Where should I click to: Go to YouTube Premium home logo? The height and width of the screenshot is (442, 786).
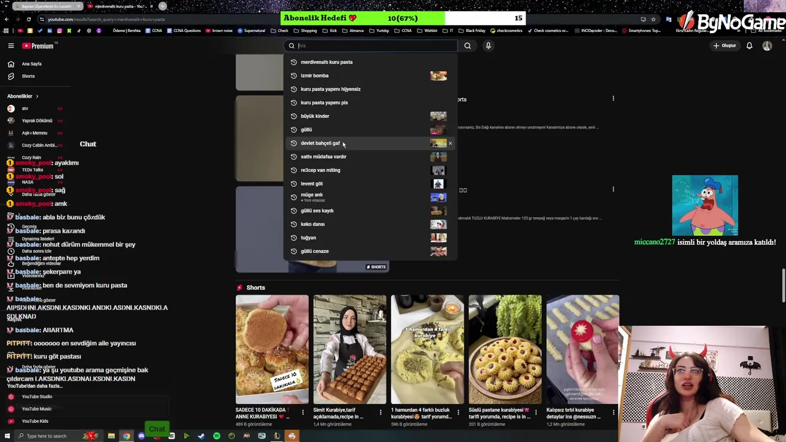[x=38, y=45]
